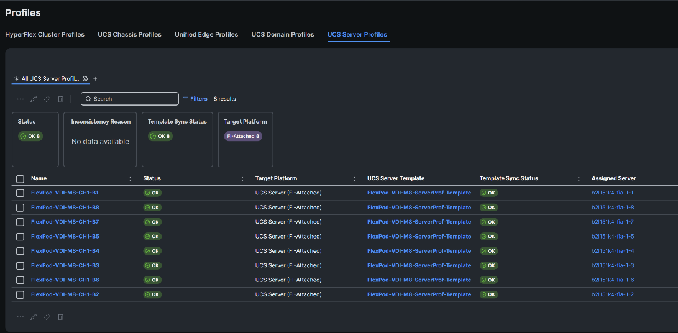Viewport: 678px width, 333px height.
Task: Open profile FlexPod-VDI-M8-CH1-B1
Action: [65, 193]
